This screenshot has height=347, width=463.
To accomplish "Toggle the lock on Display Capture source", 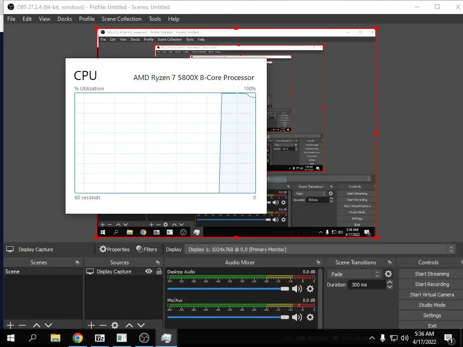I will pos(159,271).
